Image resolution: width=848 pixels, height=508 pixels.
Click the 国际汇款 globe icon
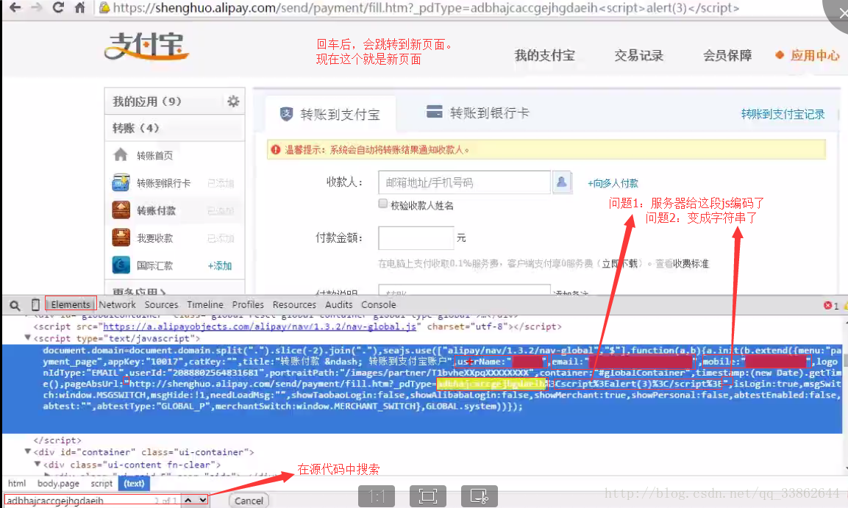tap(121, 265)
